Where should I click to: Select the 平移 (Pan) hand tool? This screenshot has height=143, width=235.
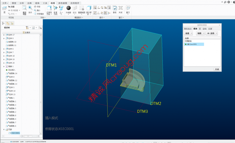click(x=37, y=7)
